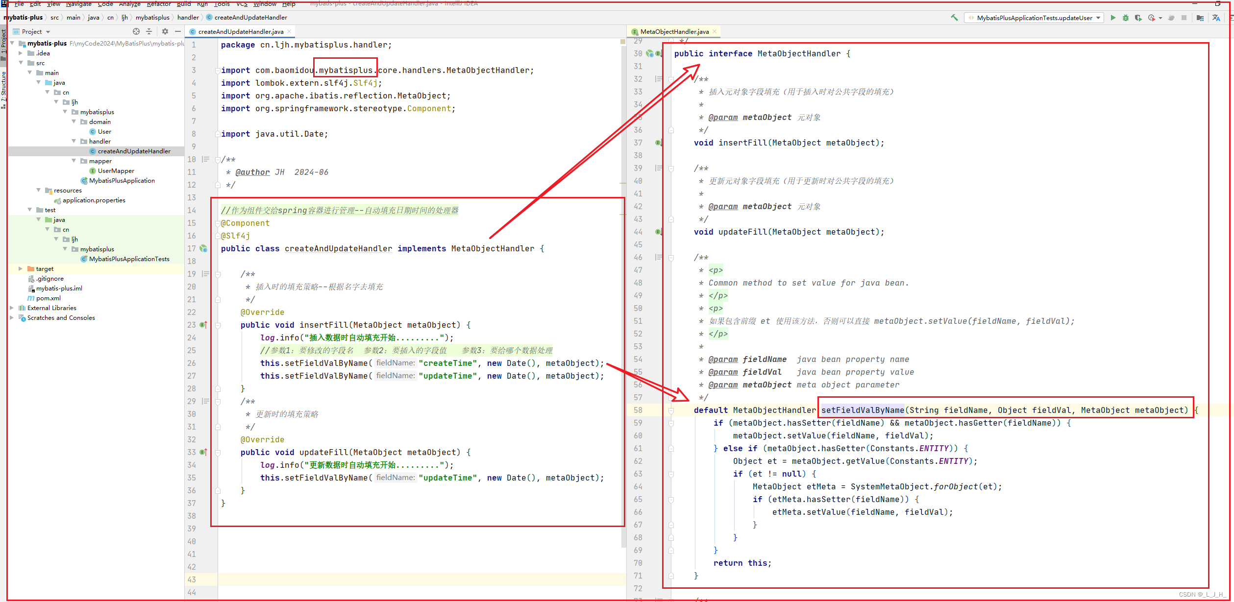Screen dimensions: 1234x602
Task: Expand External Libraries node
Action: point(12,308)
